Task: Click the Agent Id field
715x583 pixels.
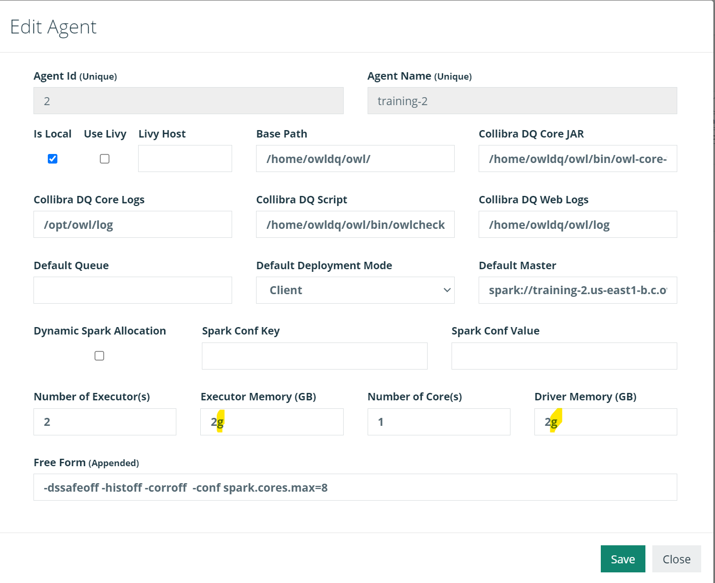Action: [x=189, y=101]
